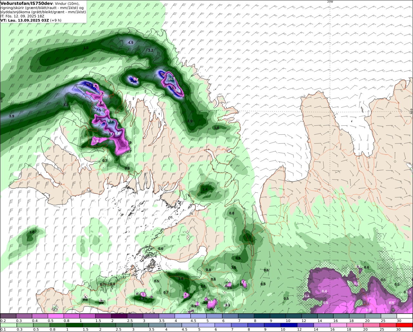The width and height of the screenshot is (413, 332).
Task: Click the 'IT: Fös. 12. 09. 2025 18Z' line
Action: tap(22, 16)
